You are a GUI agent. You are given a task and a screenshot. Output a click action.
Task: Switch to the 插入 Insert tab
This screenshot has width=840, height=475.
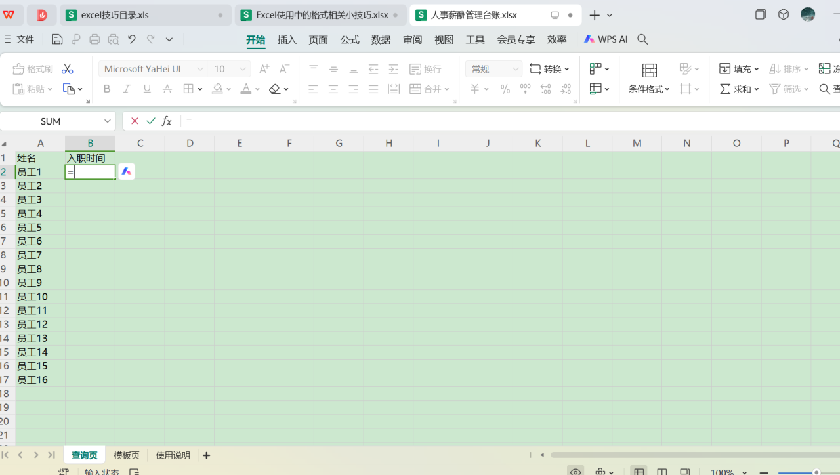coord(287,39)
